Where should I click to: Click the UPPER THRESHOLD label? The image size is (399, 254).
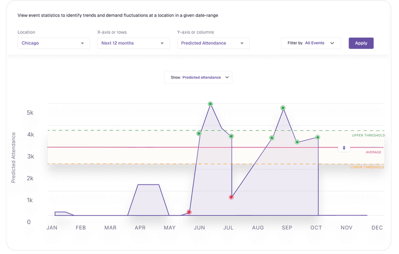368,135
